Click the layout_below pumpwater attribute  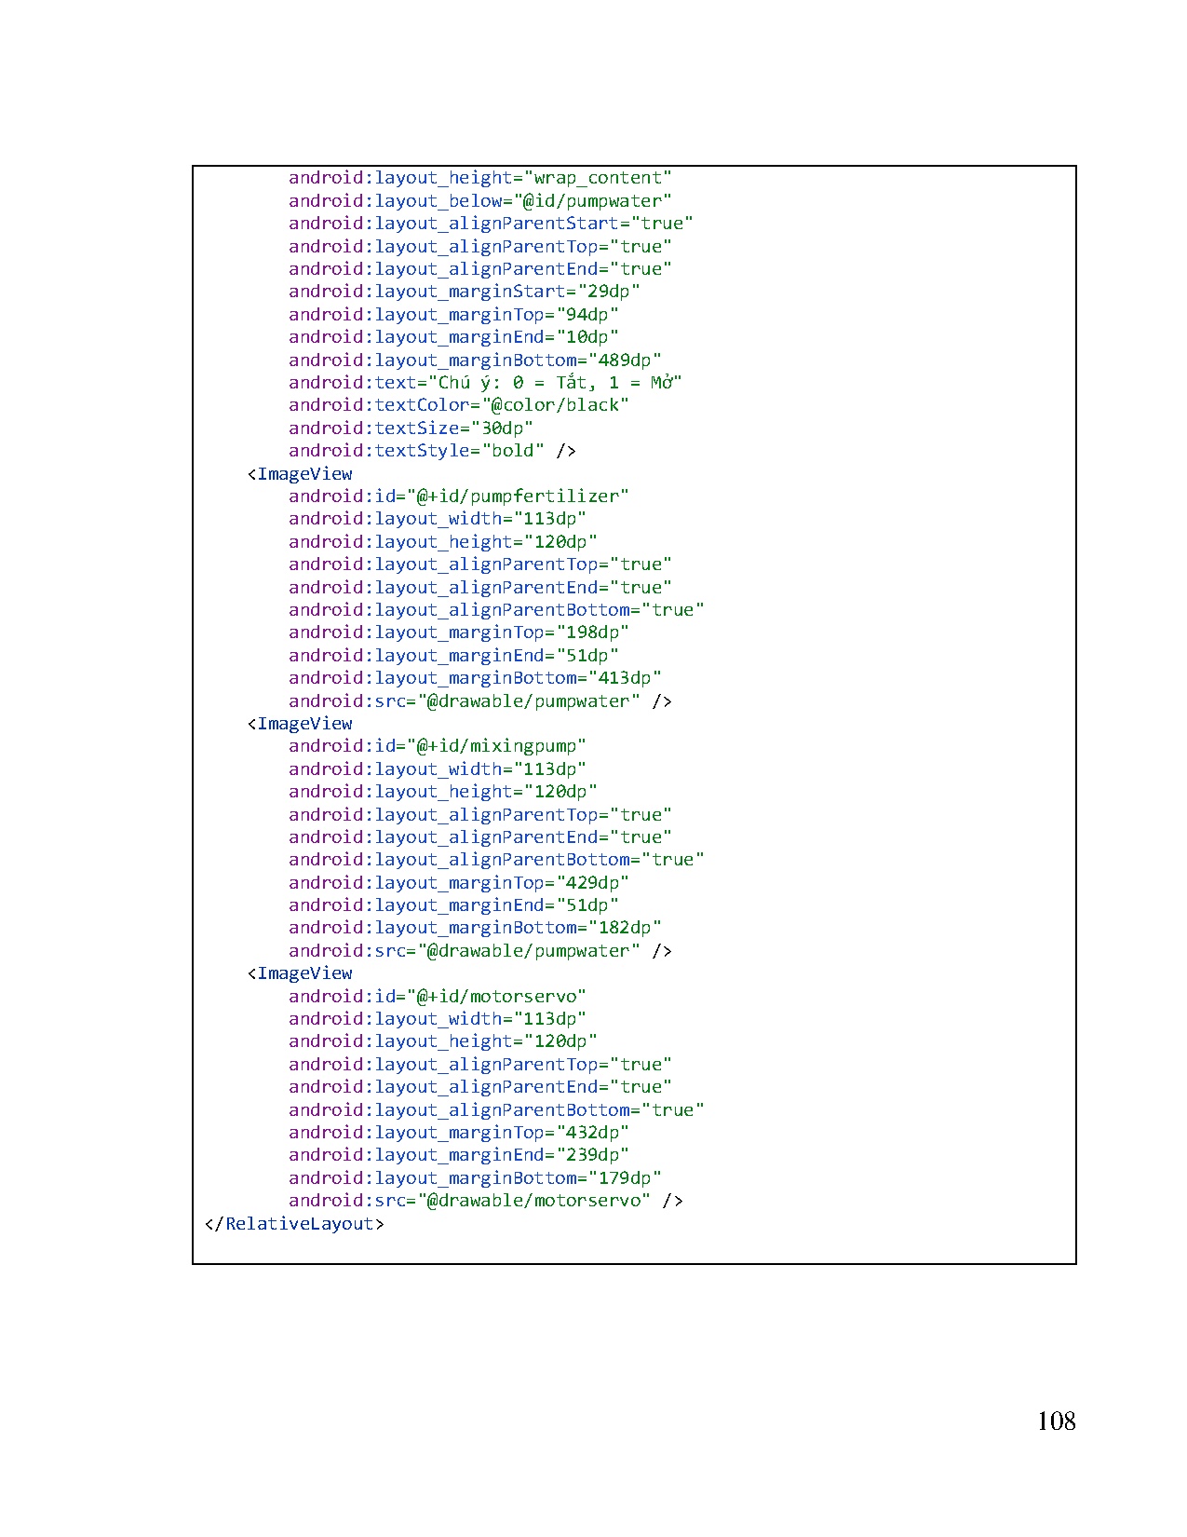[x=479, y=201]
